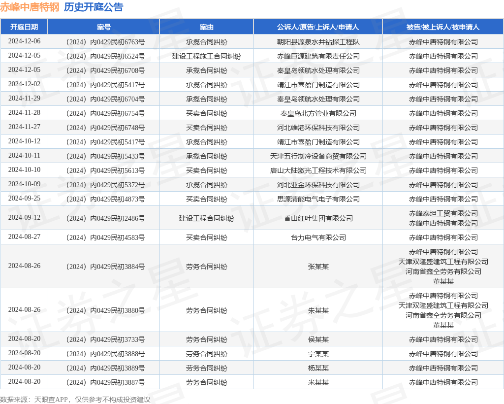
Task: Select the date 2024-10-10
Action: tap(25, 169)
